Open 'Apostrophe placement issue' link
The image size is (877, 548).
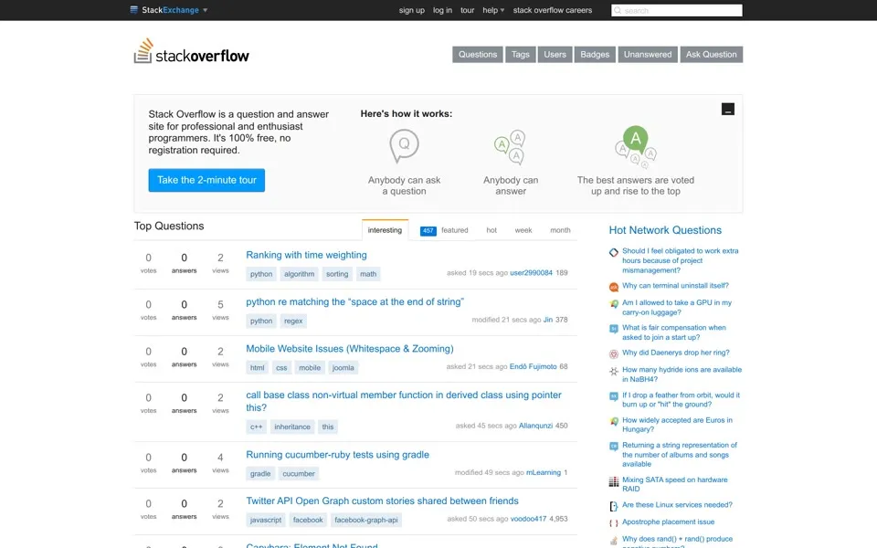[668, 522]
